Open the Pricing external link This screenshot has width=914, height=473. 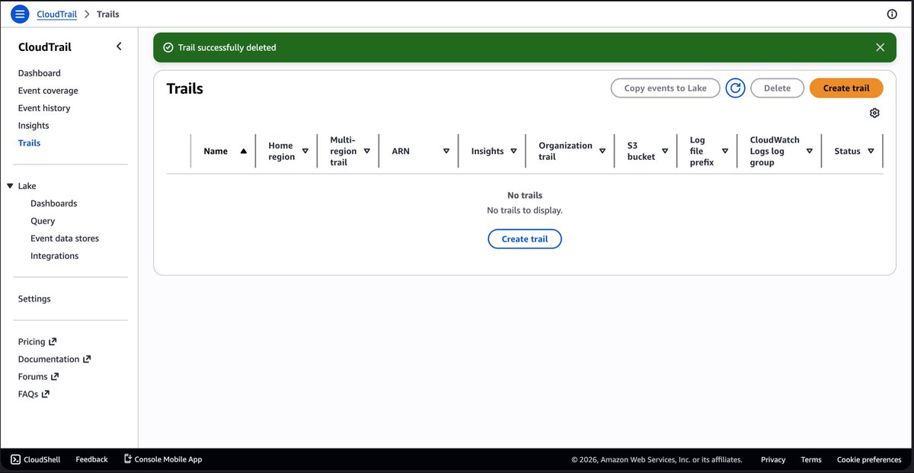37,342
